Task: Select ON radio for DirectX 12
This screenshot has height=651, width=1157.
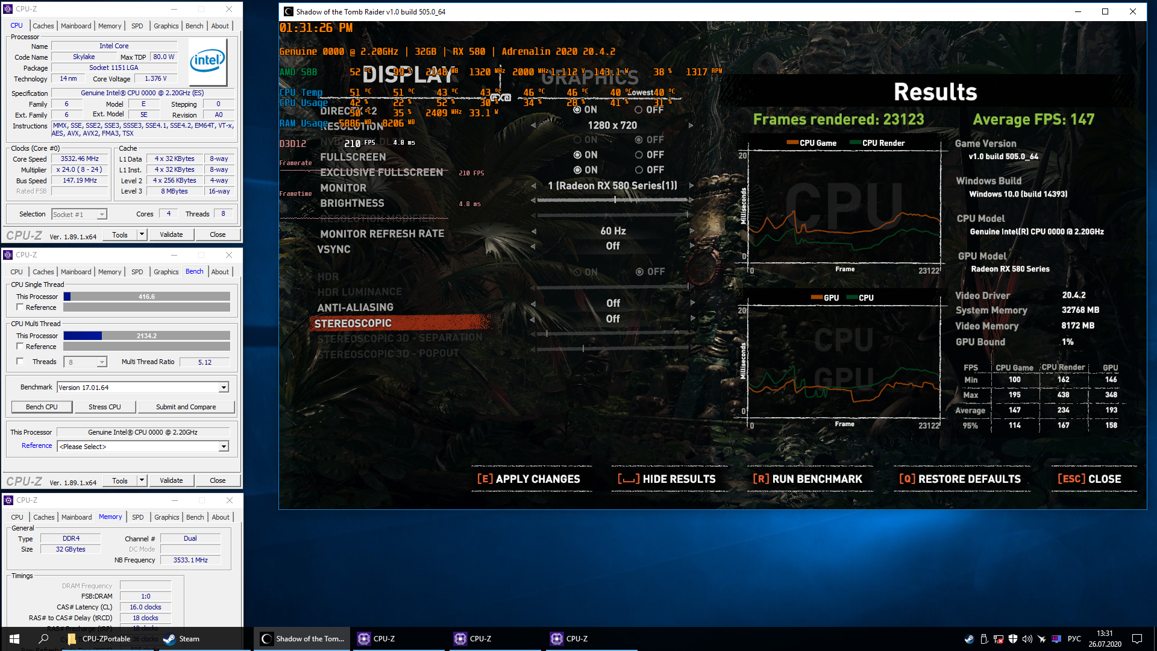Action: coord(577,110)
